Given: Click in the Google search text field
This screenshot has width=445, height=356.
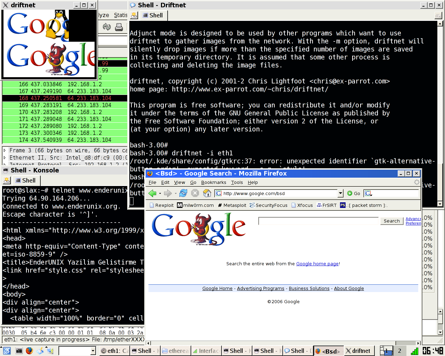Looking at the screenshot, I should point(318,221).
